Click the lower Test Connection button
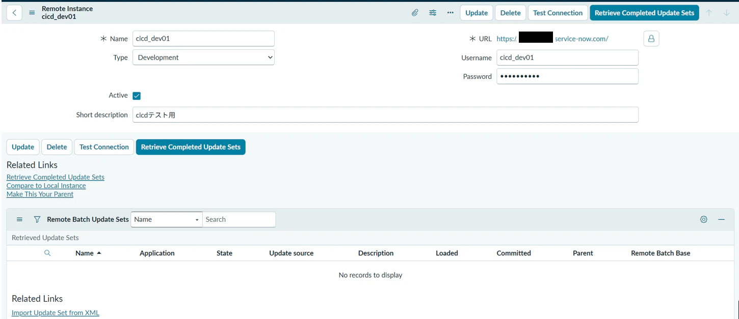Image resolution: width=739 pixels, height=319 pixels. [104, 147]
